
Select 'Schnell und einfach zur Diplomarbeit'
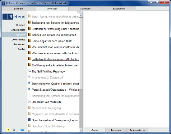pyautogui.click(x=54, y=35)
